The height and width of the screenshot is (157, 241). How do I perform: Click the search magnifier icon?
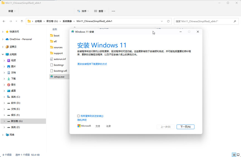pyautogui.click(x=235, y=21)
